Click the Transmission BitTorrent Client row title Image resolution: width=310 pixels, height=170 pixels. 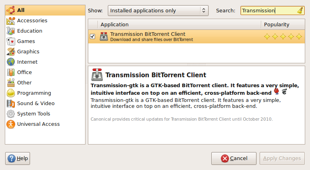148,34
